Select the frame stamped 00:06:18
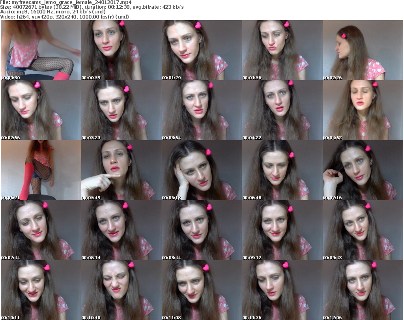Image resolution: width=404 pixels, height=320 pixels. click(x=202, y=170)
